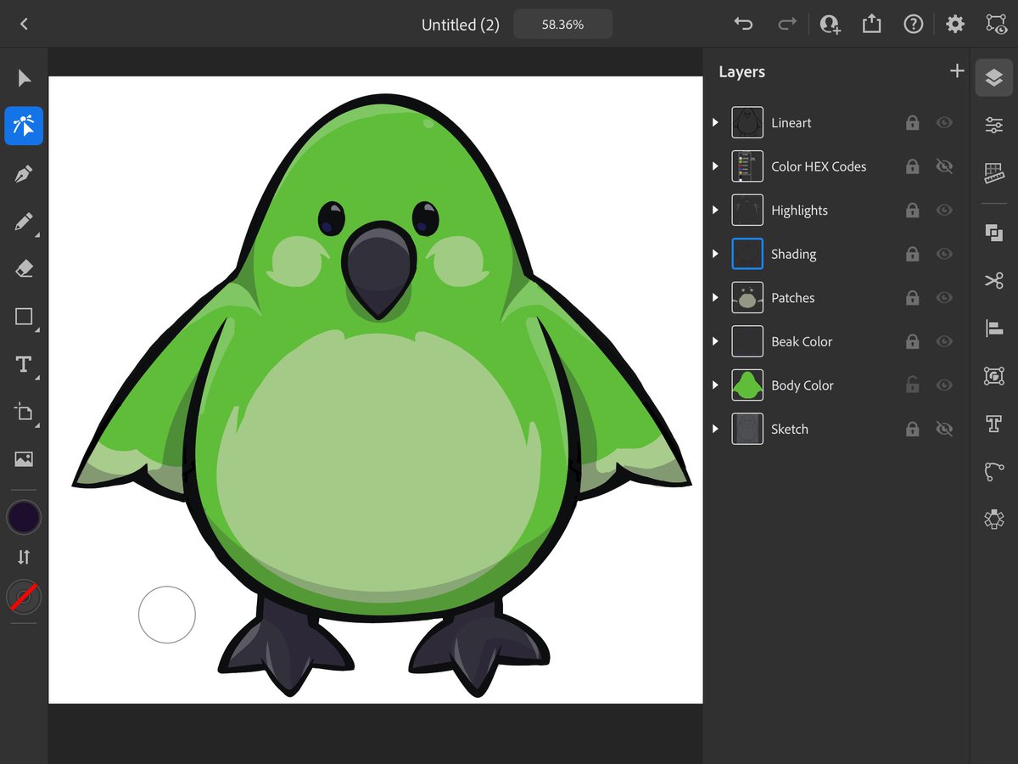Image resolution: width=1018 pixels, height=764 pixels.
Task: Redo the last action
Action: point(786,24)
